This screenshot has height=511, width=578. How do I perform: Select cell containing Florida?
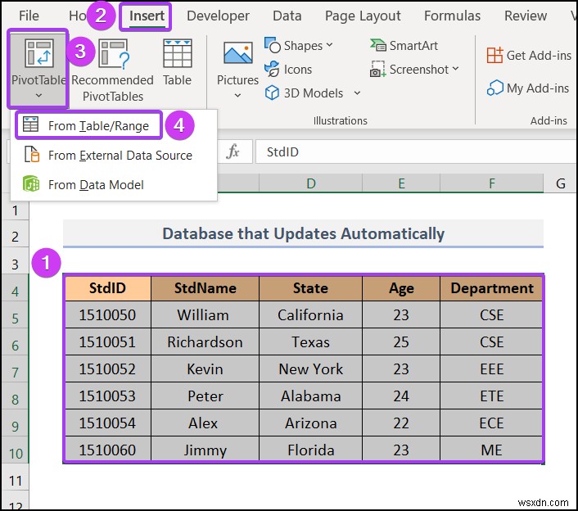point(311,450)
